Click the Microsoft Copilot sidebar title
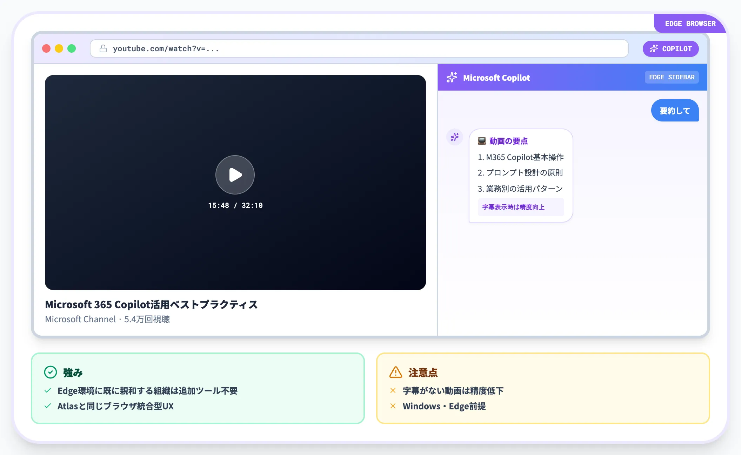Image resolution: width=741 pixels, height=455 pixels. pos(496,78)
